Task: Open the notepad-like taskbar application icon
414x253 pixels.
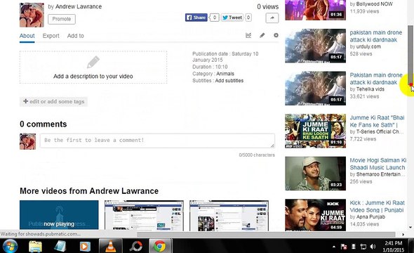Action: coord(60,246)
